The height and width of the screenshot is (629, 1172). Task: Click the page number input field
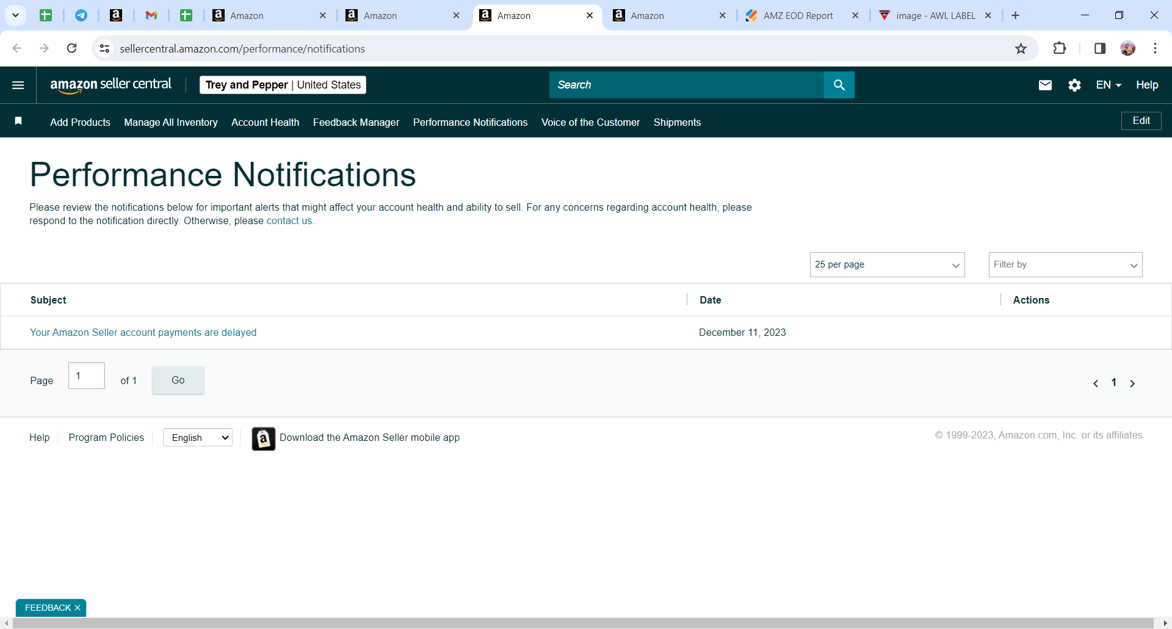[x=87, y=376]
